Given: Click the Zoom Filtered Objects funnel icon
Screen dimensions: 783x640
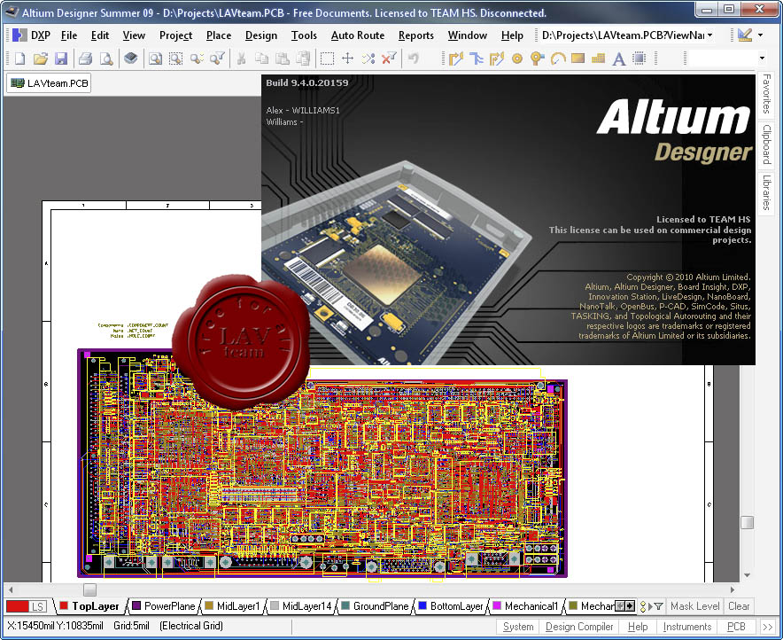Looking at the screenshot, I should pos(217,59).
